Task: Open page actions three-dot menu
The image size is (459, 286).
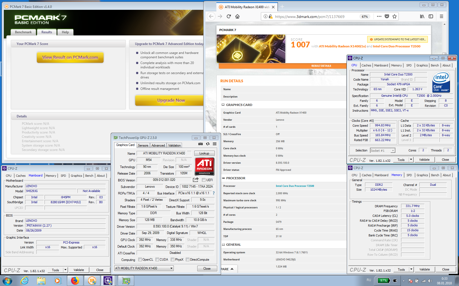Action: click(x=379, y=16)
